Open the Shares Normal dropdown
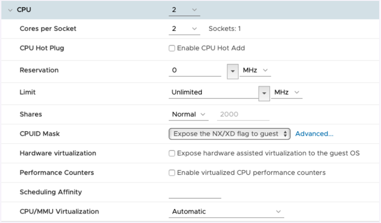This screenshot has height=223, width=381. point(188,114)
